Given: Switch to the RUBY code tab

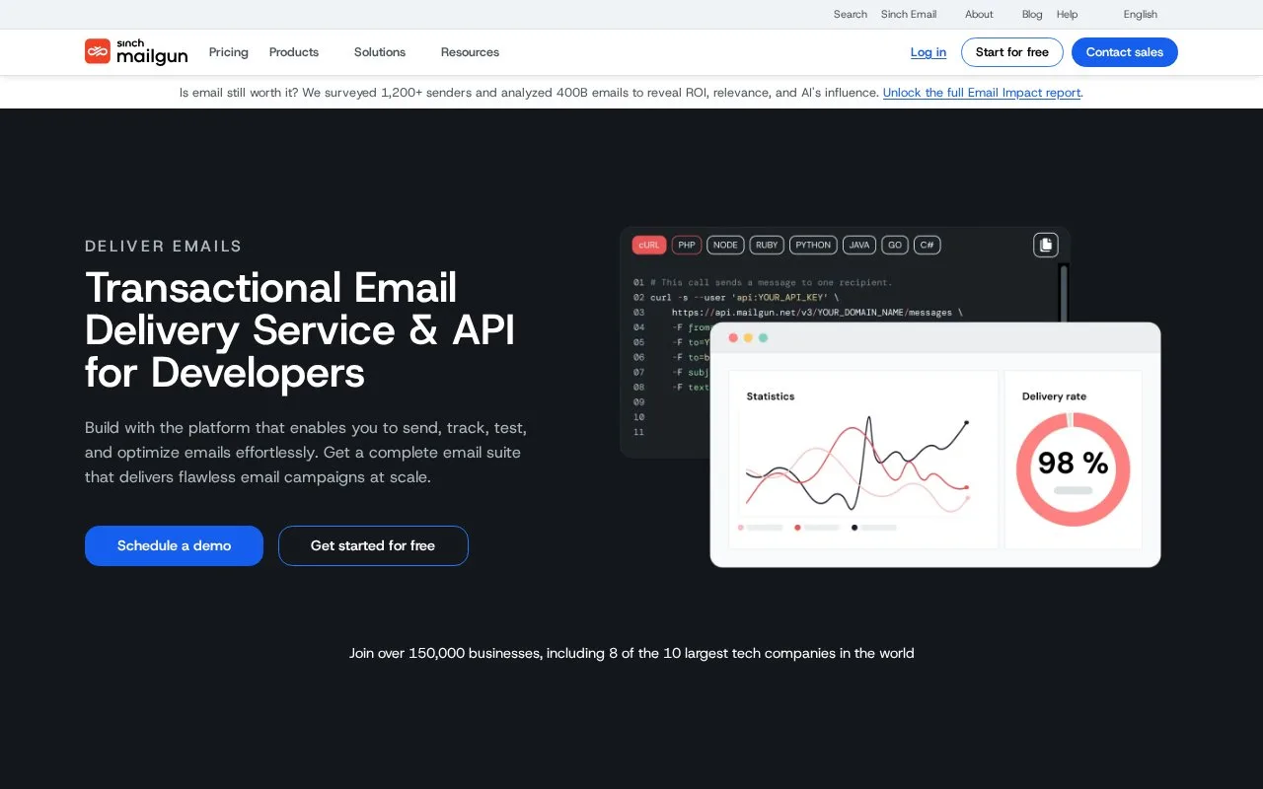Looking at the screenshot, I should point(767,245).
